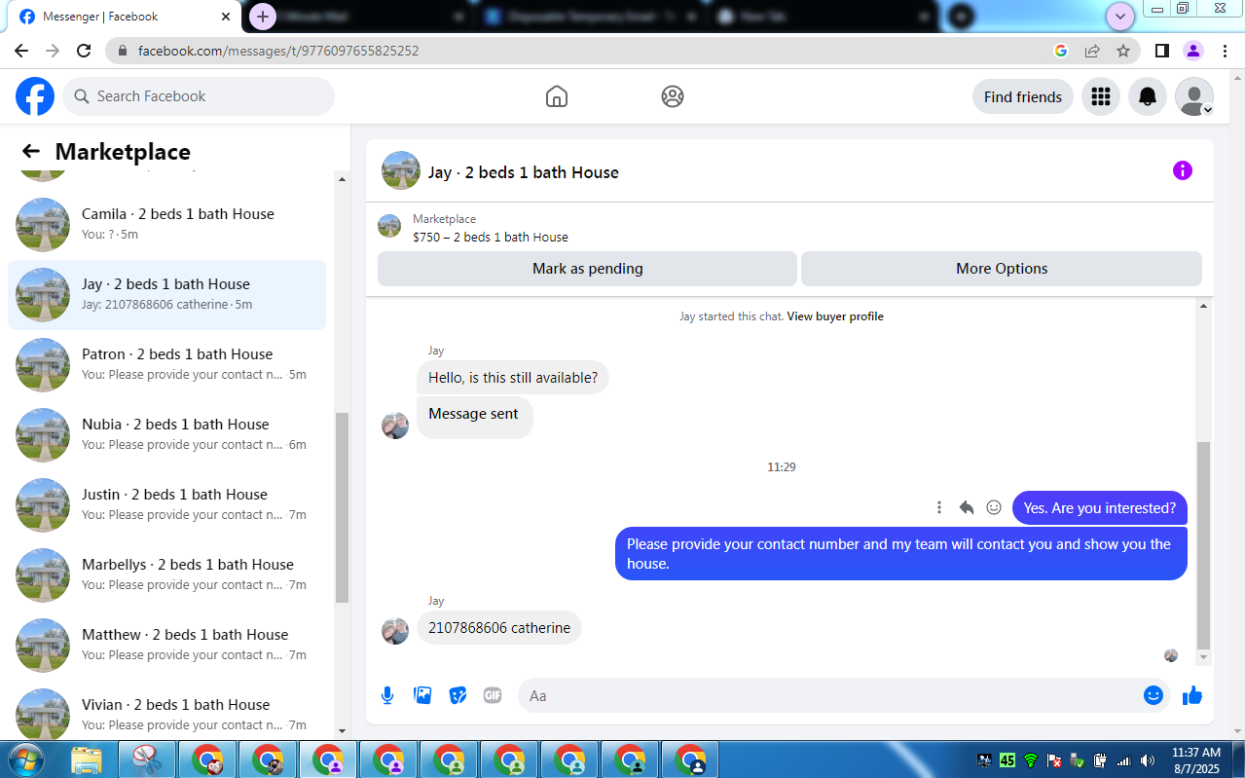The width and height of the screenshot is (1245, 778).
Task: Record a voice clip with microphone icon
Action: point(387,695)
